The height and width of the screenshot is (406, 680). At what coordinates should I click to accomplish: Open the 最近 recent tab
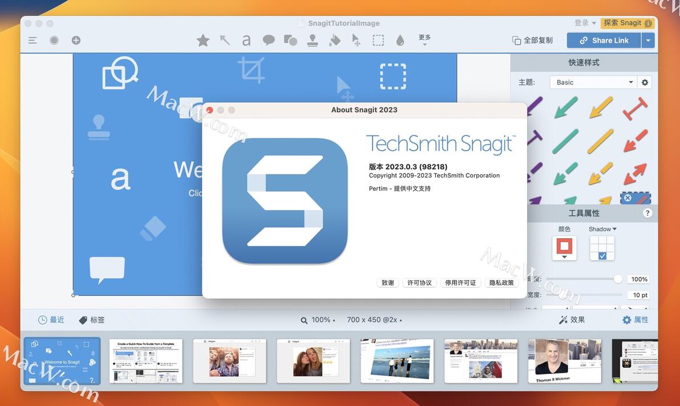(51, 320)
